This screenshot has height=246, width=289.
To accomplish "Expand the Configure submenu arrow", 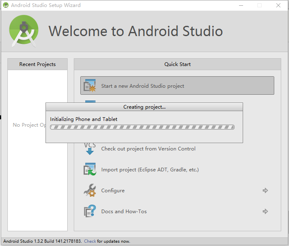I will click(x=265, y=190).
